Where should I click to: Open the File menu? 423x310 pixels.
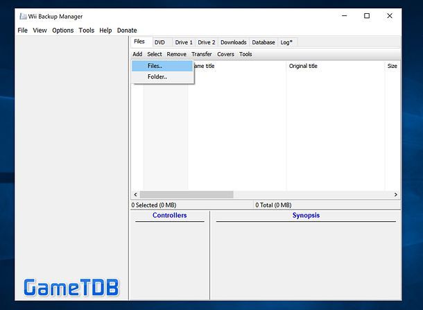point(22,31)
